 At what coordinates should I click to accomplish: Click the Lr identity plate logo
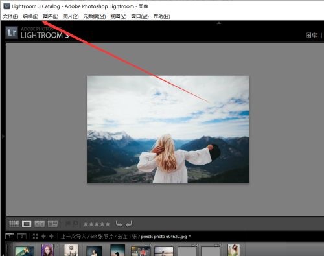[x=12, y=32]
